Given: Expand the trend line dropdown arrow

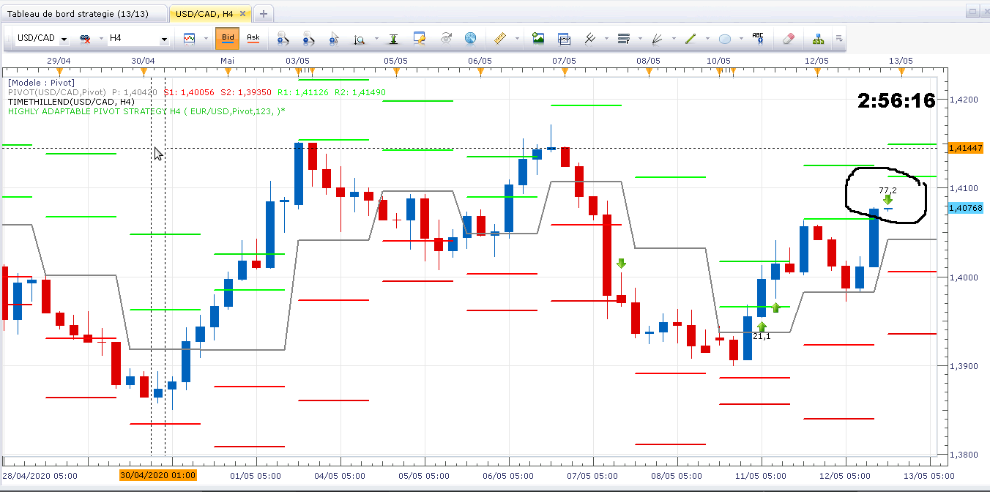Looking at the screenshot, I should tap(706, 39).
